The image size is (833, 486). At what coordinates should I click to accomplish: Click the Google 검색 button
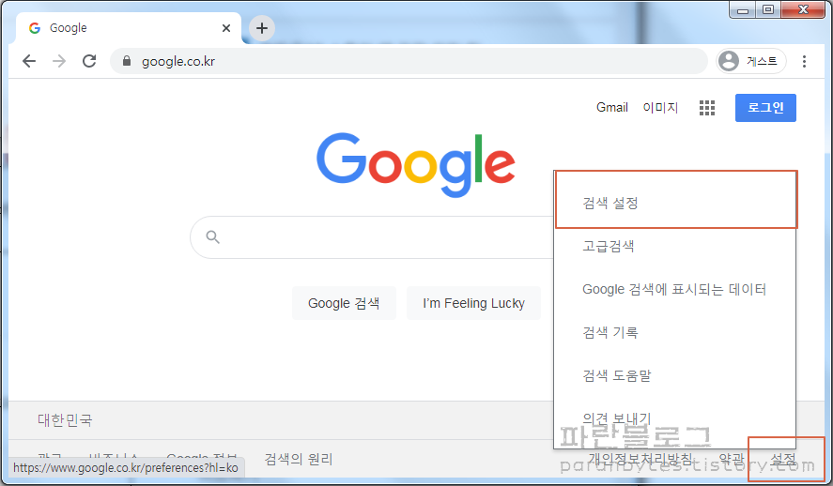coord(344,303)
